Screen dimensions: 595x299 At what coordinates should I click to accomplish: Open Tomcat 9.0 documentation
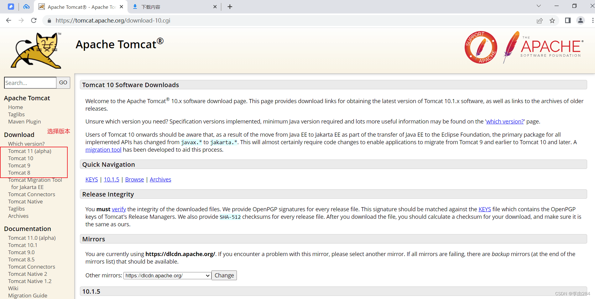pos(21,252)
